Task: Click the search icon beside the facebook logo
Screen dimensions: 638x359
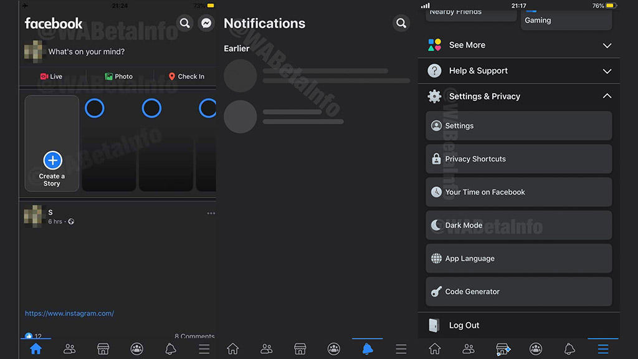Action: point(184,24)
